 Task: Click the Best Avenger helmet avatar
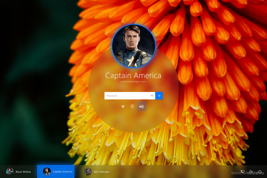[88, 172]
